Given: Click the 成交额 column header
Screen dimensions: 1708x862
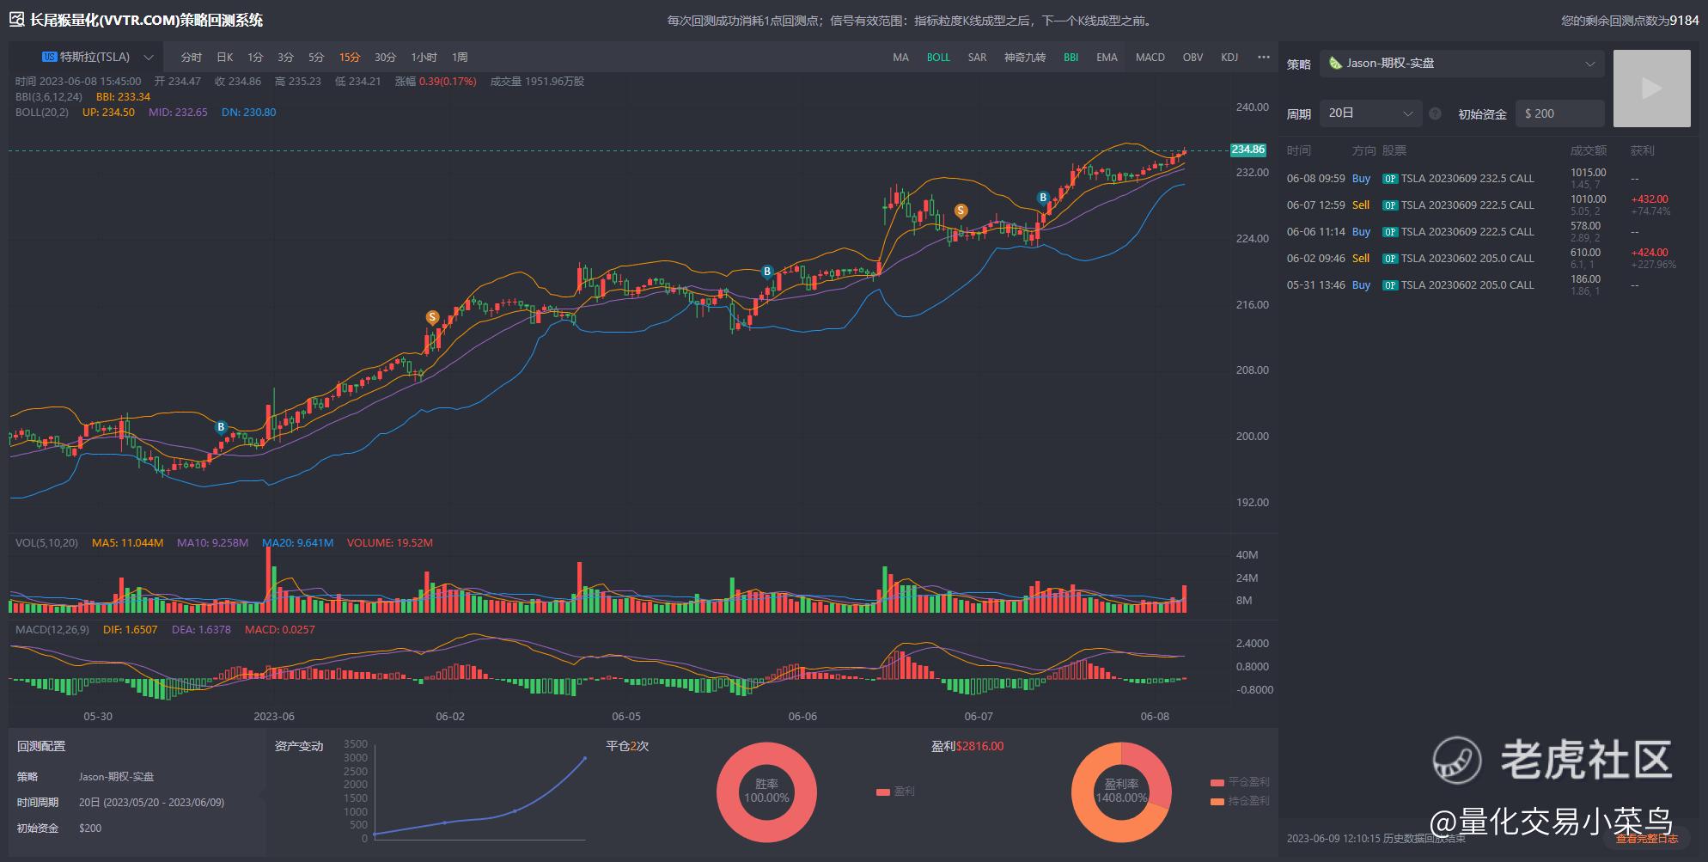Looking at the screenshot, I should tap(1588, 150).
